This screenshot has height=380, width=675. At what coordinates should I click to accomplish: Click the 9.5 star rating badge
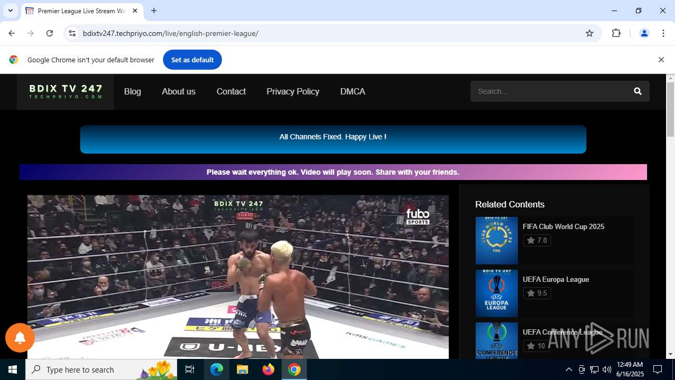click(537, 293)
